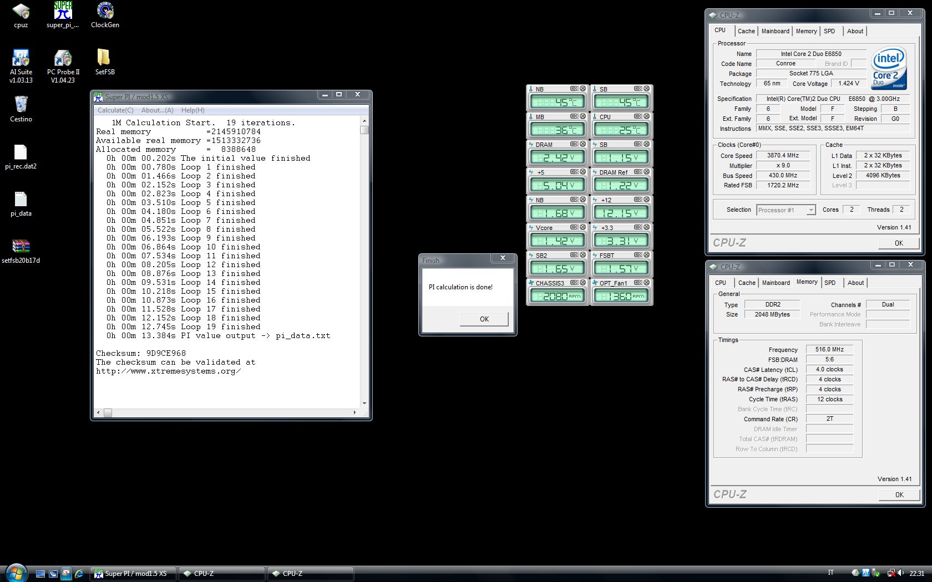Close the FSBT voltage sensor panel
932x582 pixels.
coord(646,255)
